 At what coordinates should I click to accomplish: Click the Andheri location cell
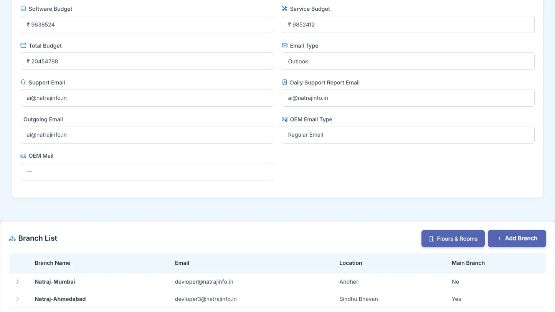pyautogui.click(x=350, y=282)
